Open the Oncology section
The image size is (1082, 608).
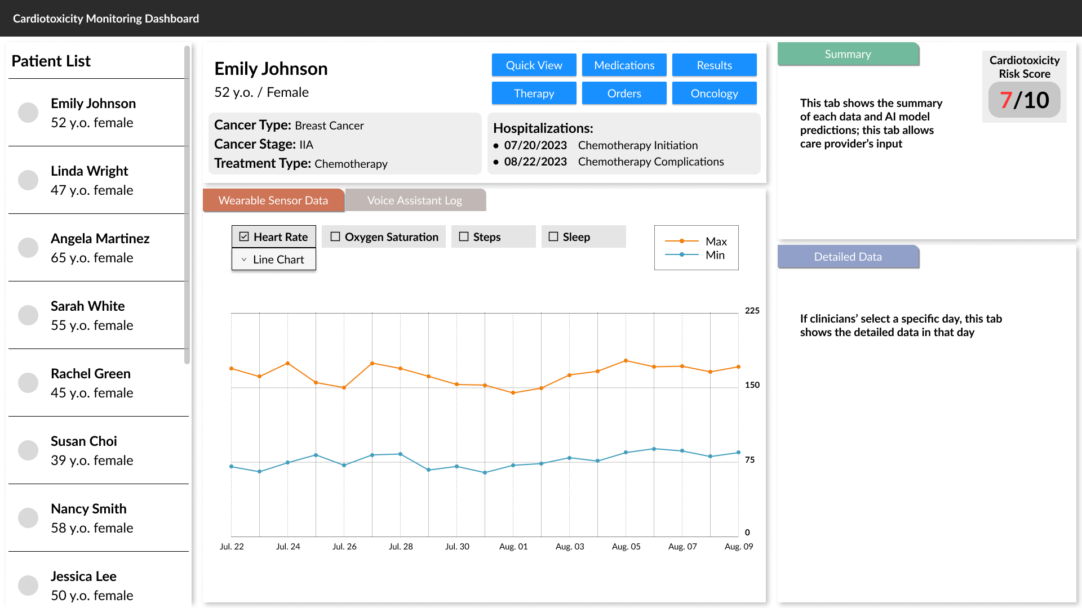tap(715, 93)
